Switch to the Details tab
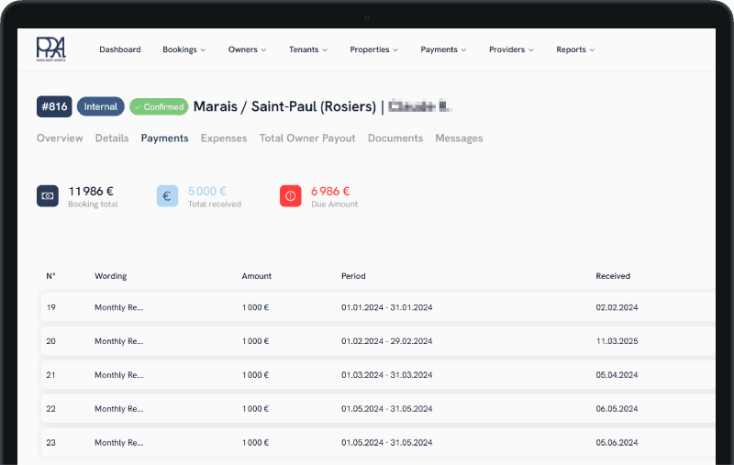Viewport: 734px width, 465px height. tap(112, 138)
